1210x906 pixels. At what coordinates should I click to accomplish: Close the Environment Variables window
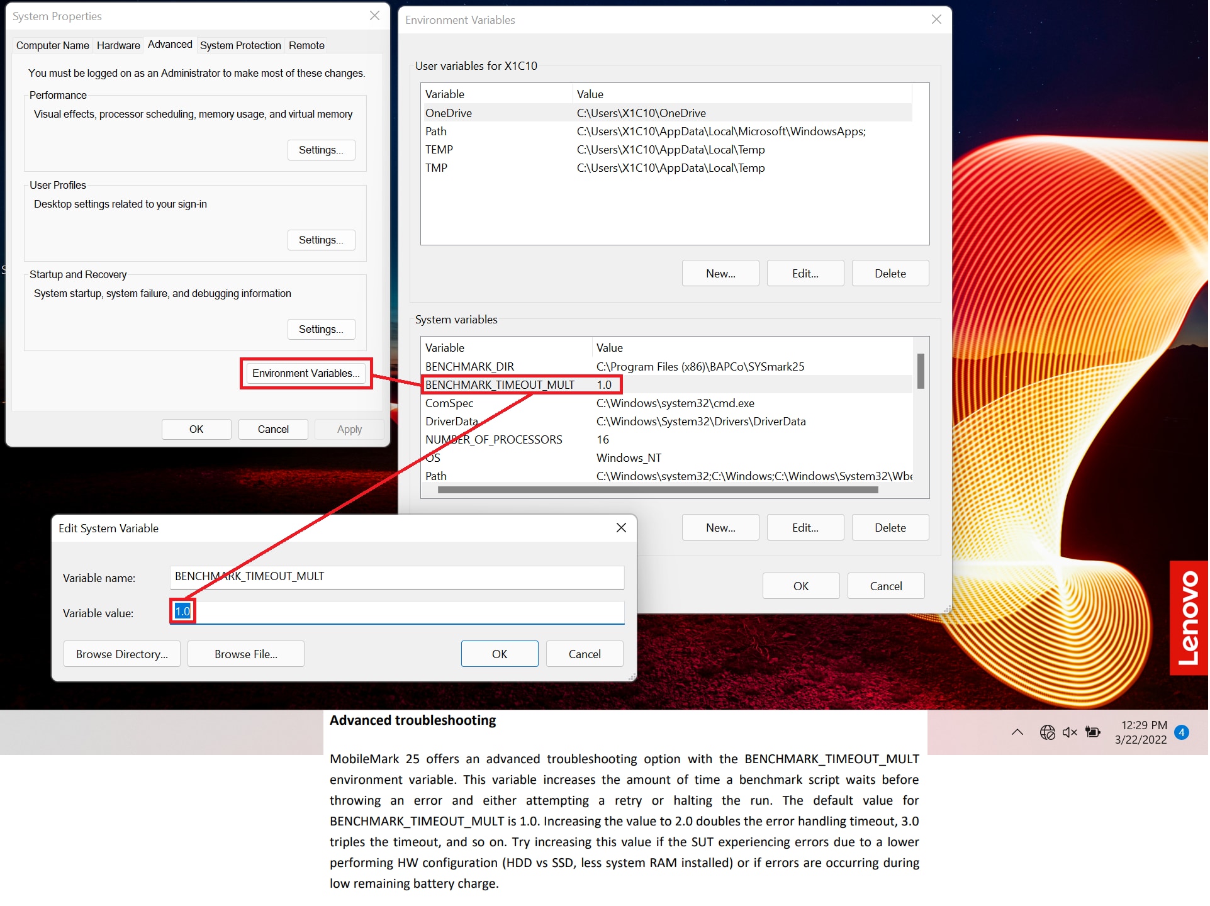coord(936,20)
